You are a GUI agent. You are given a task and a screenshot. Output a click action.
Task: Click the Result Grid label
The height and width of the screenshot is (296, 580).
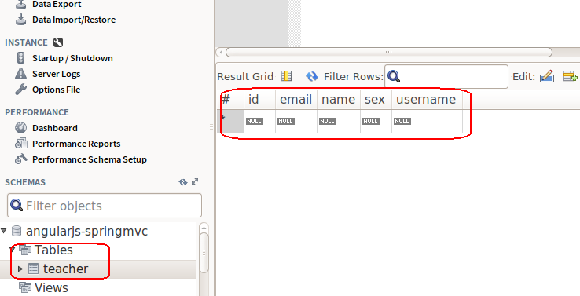245,76
